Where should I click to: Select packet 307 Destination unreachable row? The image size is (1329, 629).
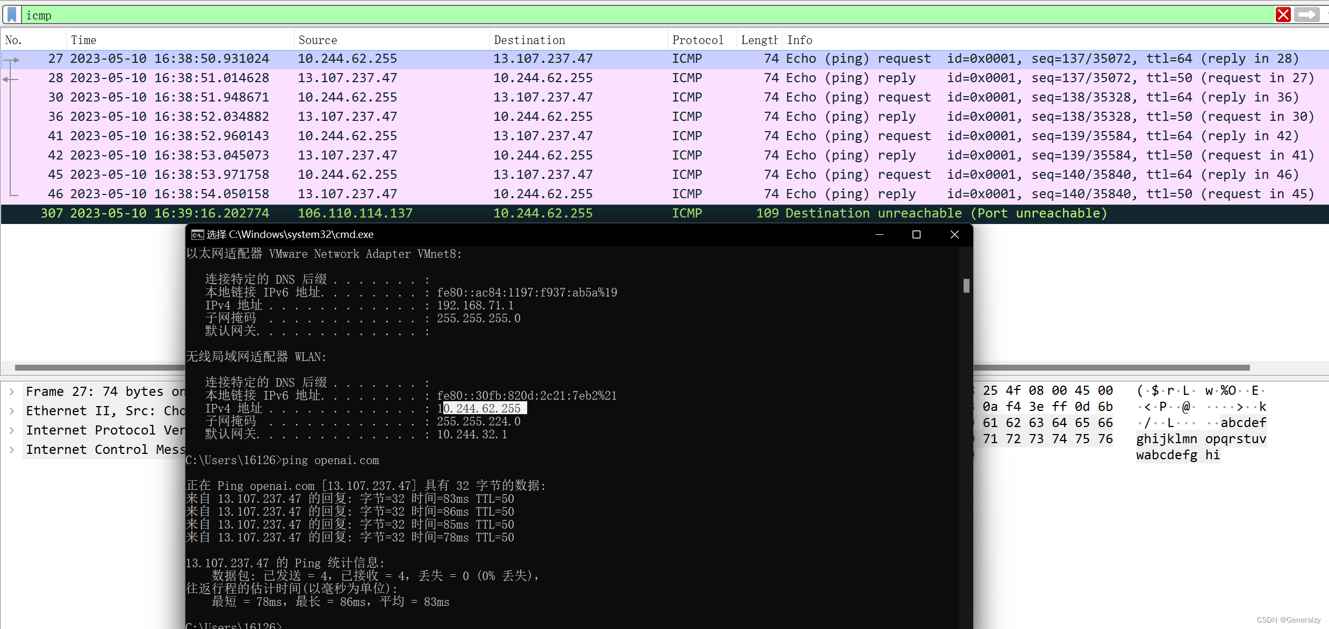(537, 213)
